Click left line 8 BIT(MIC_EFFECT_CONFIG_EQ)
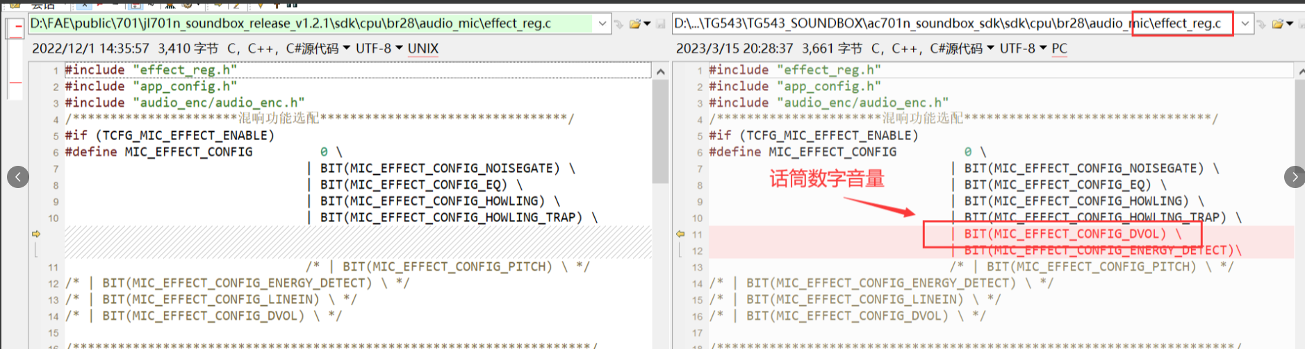Image resolution: width=1305 pixels, height=349 pixels. [x=415, y=185]
